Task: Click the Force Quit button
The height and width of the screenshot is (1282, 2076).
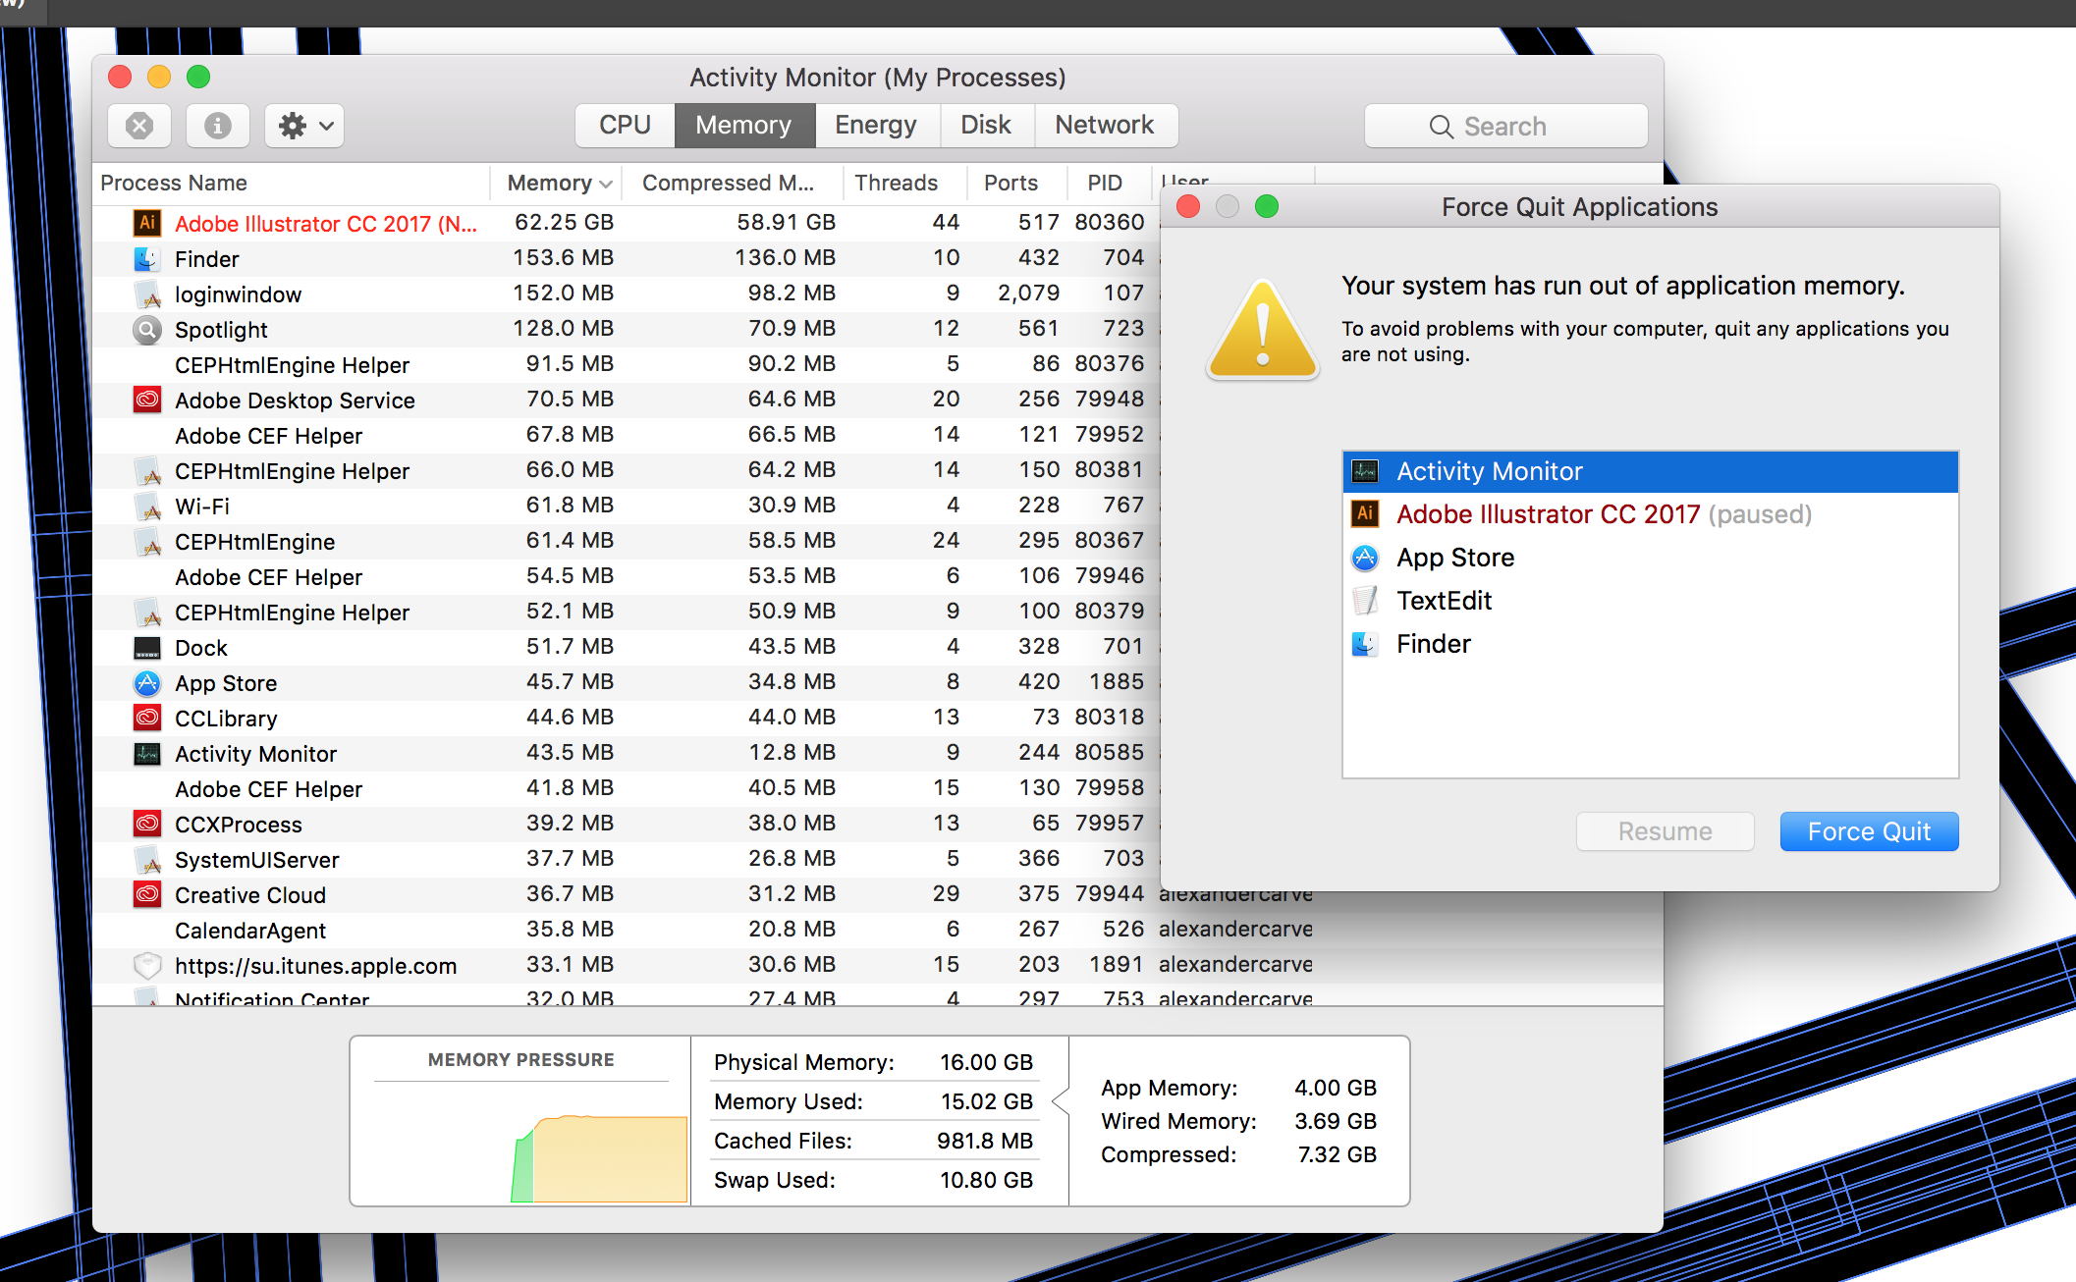Action: pyautogui.click(x=1869, y=831)
